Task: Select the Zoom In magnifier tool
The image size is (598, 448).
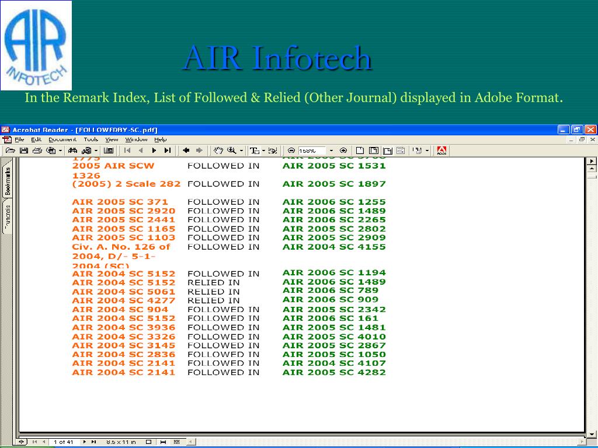Action: click(231, 150)
